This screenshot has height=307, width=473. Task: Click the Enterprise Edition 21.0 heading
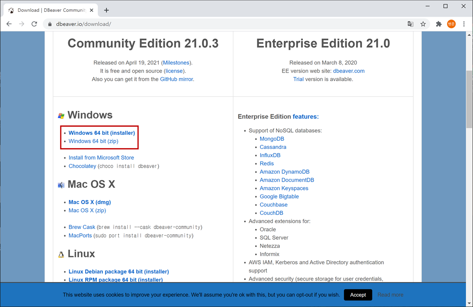coord(323,44)
